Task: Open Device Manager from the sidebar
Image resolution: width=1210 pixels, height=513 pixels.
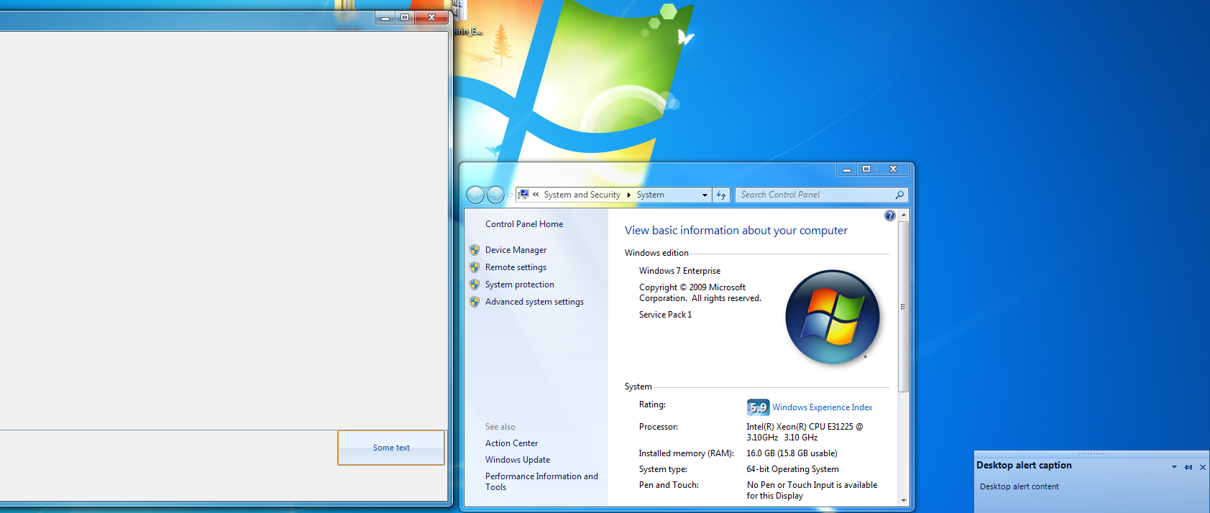Action: (515, 250)
